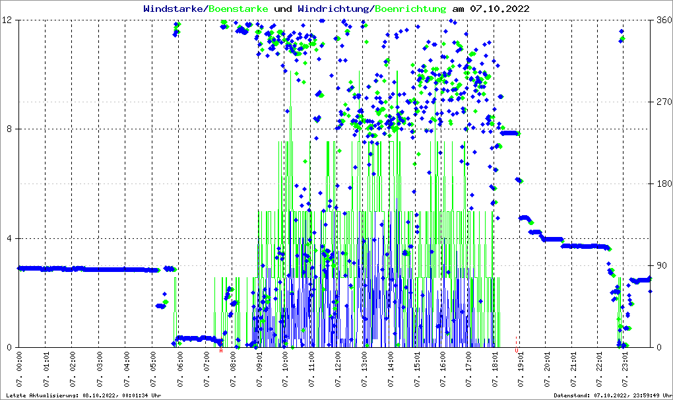The width and height of the screenshot is (673, 400).
Task: Click the '07. 01:01' time axis label
Action: click(46, 370)
